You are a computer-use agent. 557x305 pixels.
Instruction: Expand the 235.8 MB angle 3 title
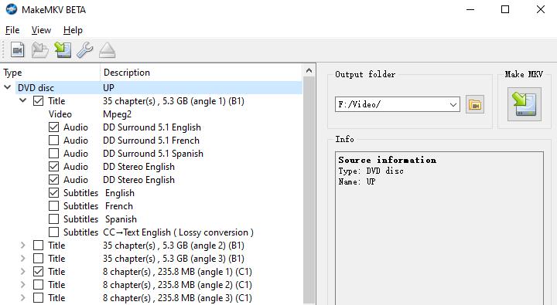point(22,298)
